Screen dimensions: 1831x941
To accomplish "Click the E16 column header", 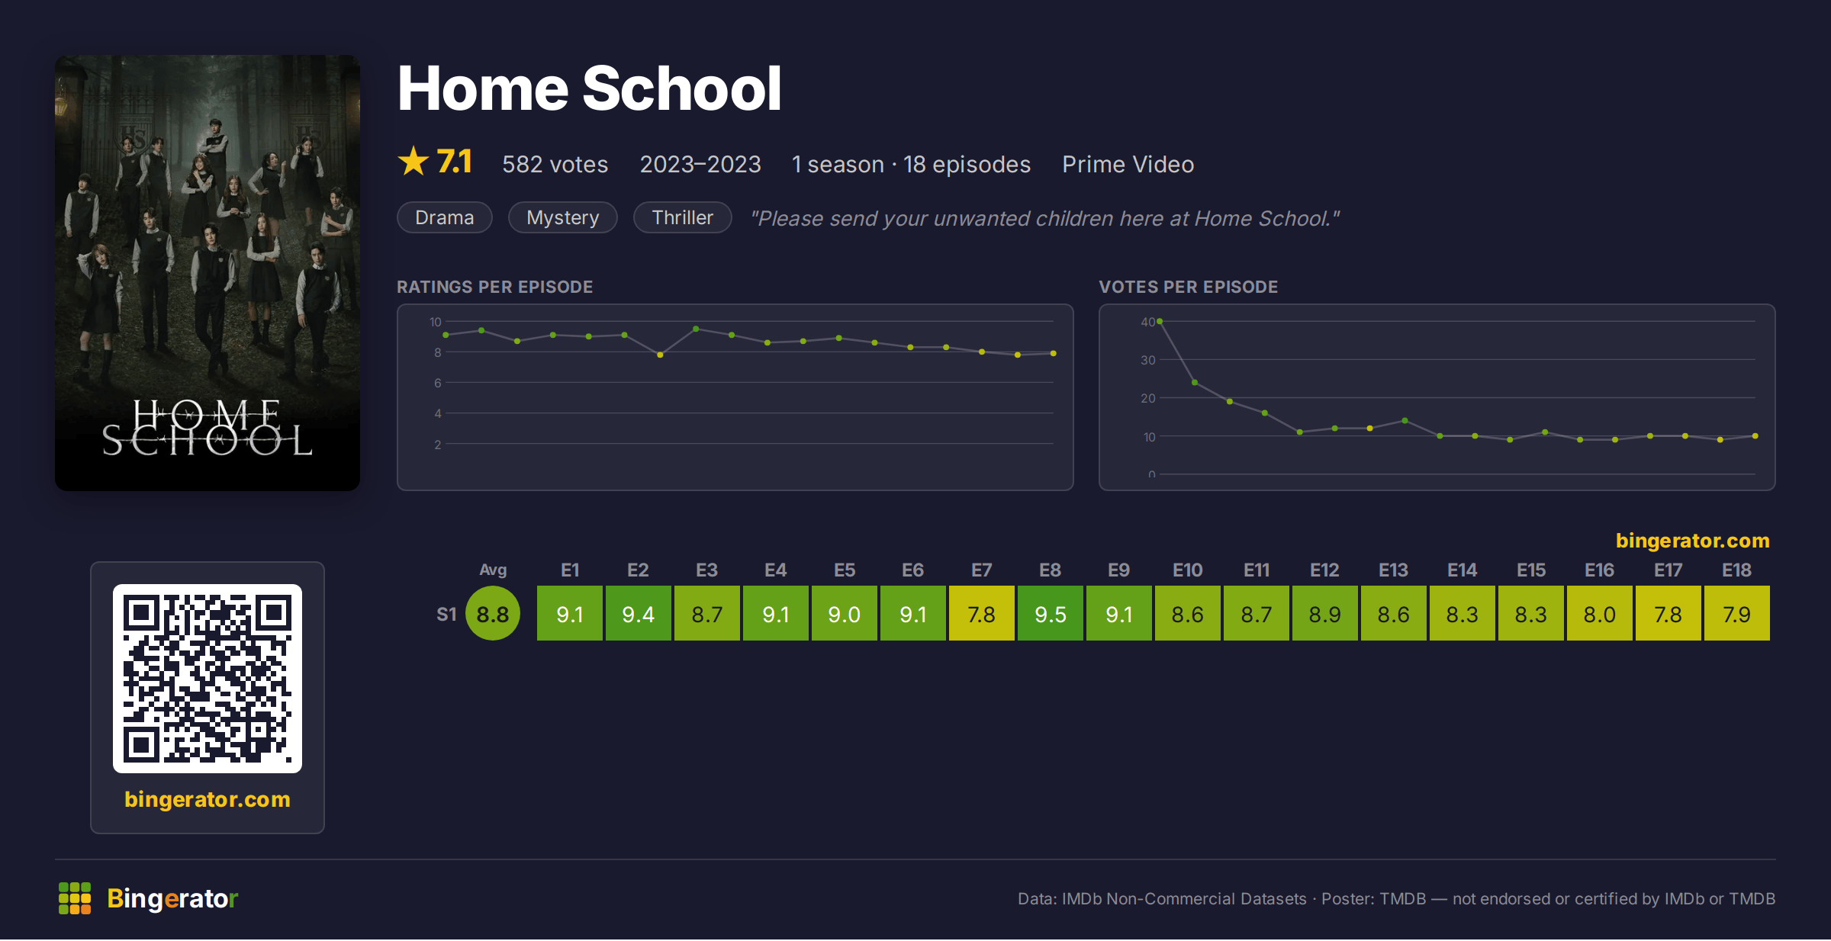I will (x=1599, y=570).
